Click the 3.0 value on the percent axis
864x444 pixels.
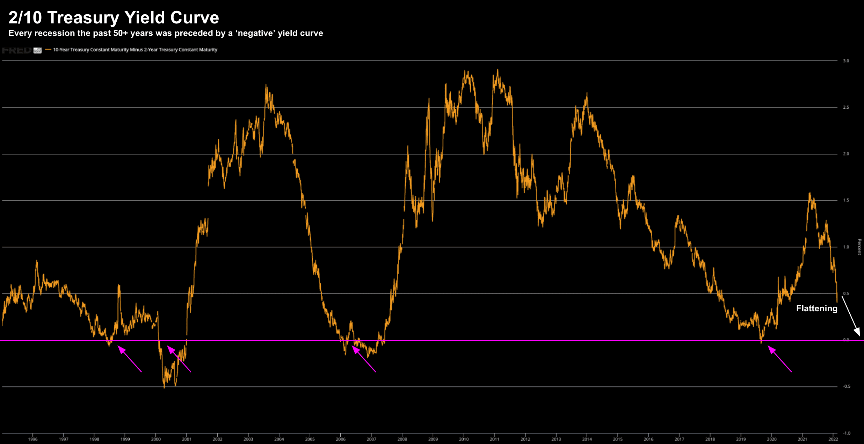tap(846, 61)
